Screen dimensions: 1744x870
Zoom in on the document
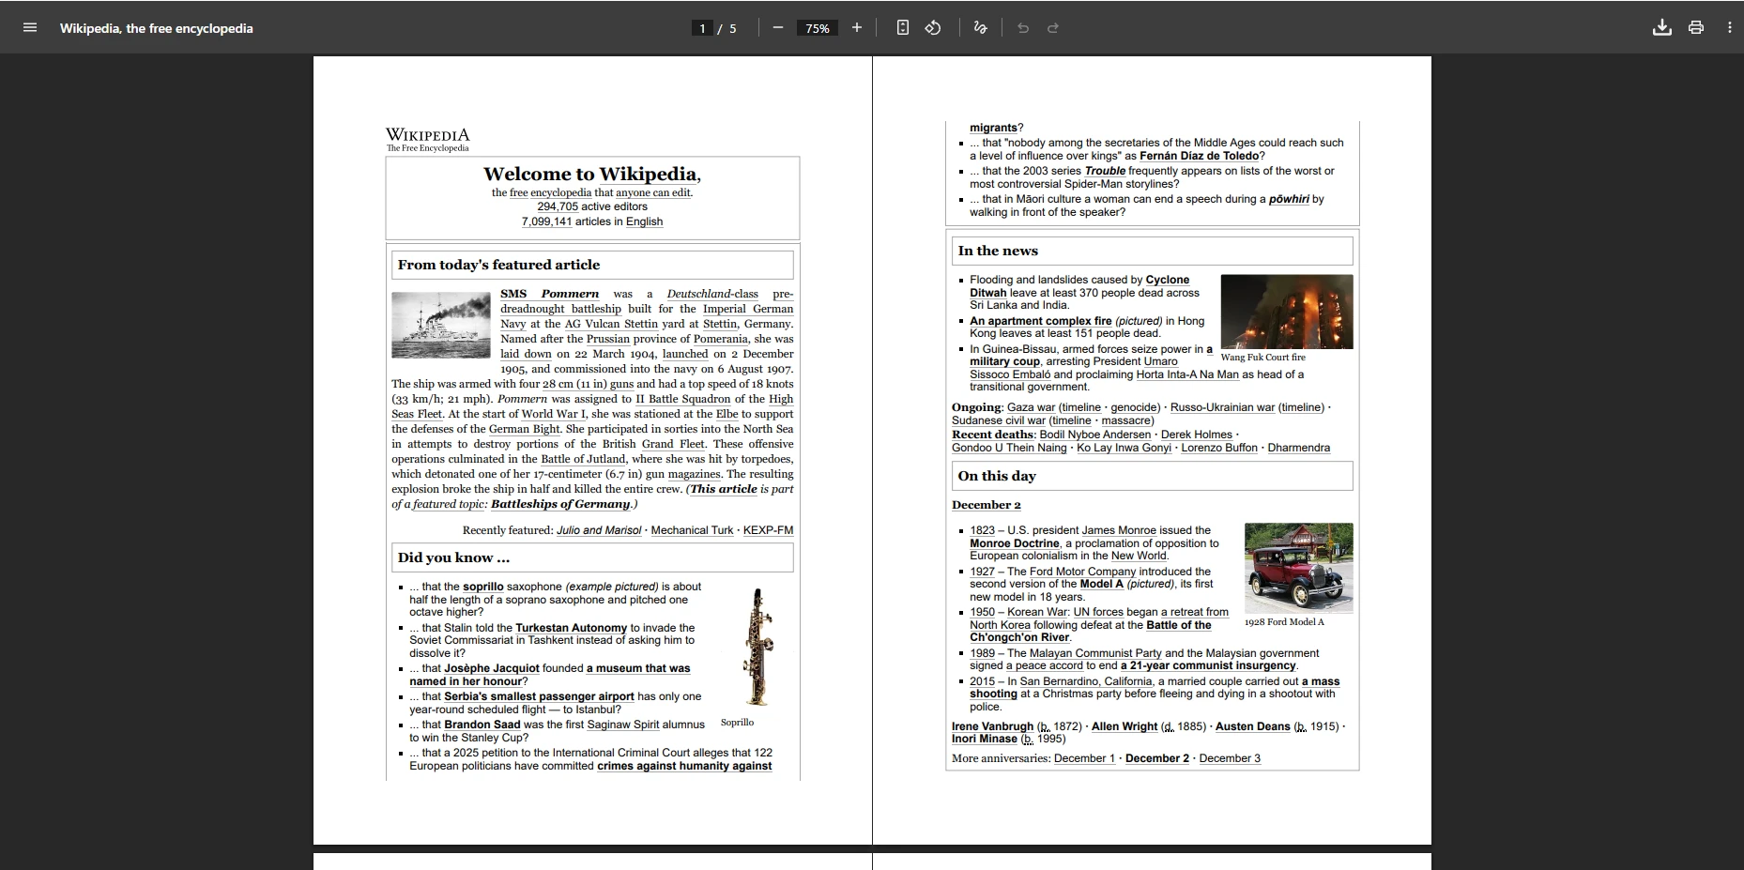point(856,28)
